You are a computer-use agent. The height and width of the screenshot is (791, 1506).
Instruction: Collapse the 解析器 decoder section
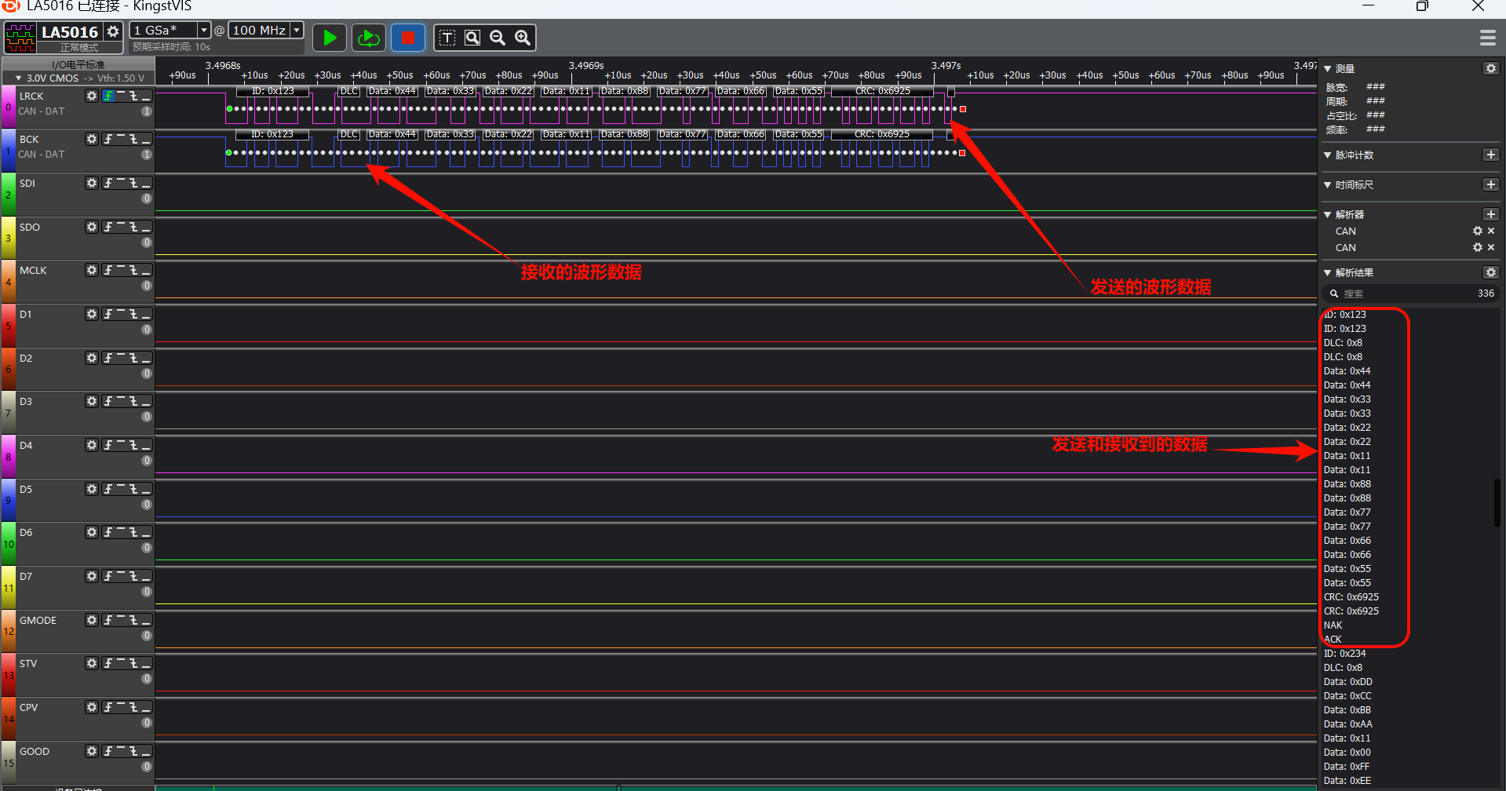[x=1328, y=214]
